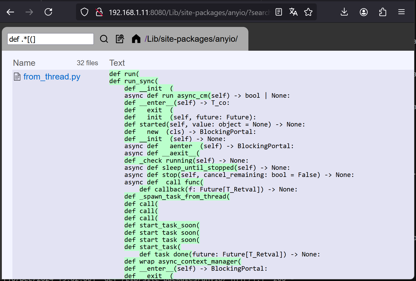Click the 'Name' column header
Viewport: 416px width, 281px height.
point(24,63)
